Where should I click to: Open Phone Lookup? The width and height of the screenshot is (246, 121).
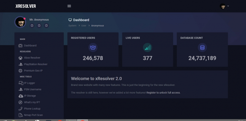coord(32,109)
